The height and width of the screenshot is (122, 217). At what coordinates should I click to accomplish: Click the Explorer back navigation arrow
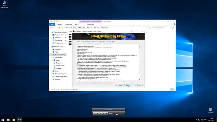(x=51, y=28)
